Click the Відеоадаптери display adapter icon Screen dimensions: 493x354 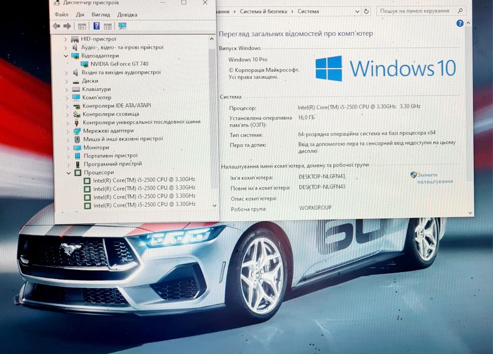75,56
